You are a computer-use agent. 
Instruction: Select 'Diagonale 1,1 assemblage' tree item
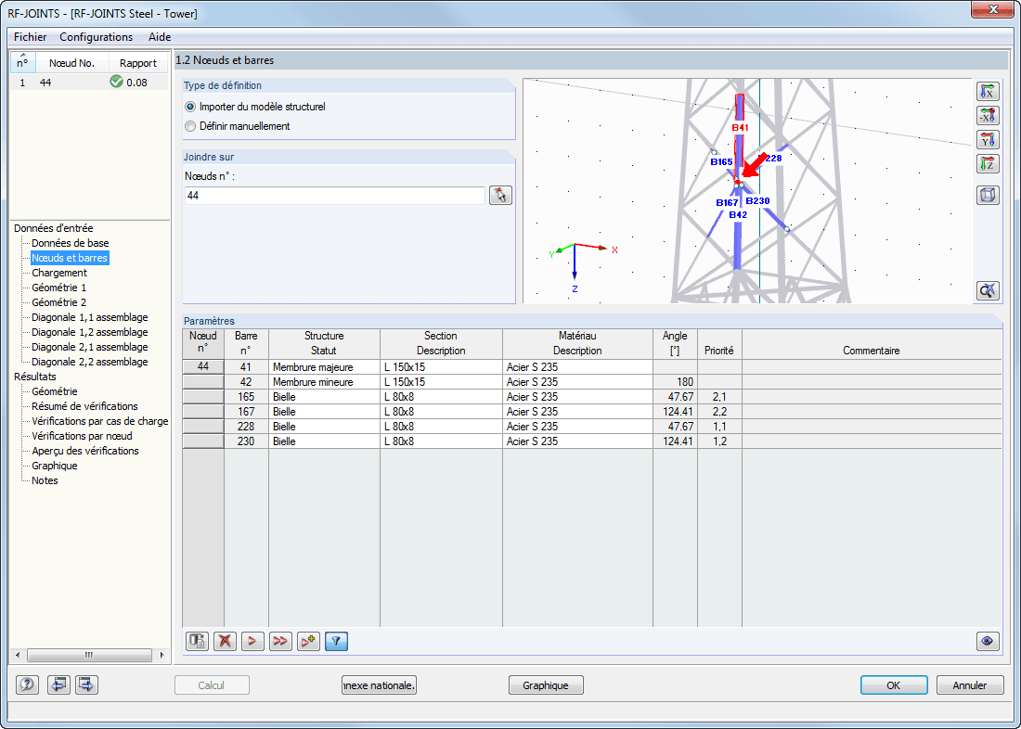[89, 317]
